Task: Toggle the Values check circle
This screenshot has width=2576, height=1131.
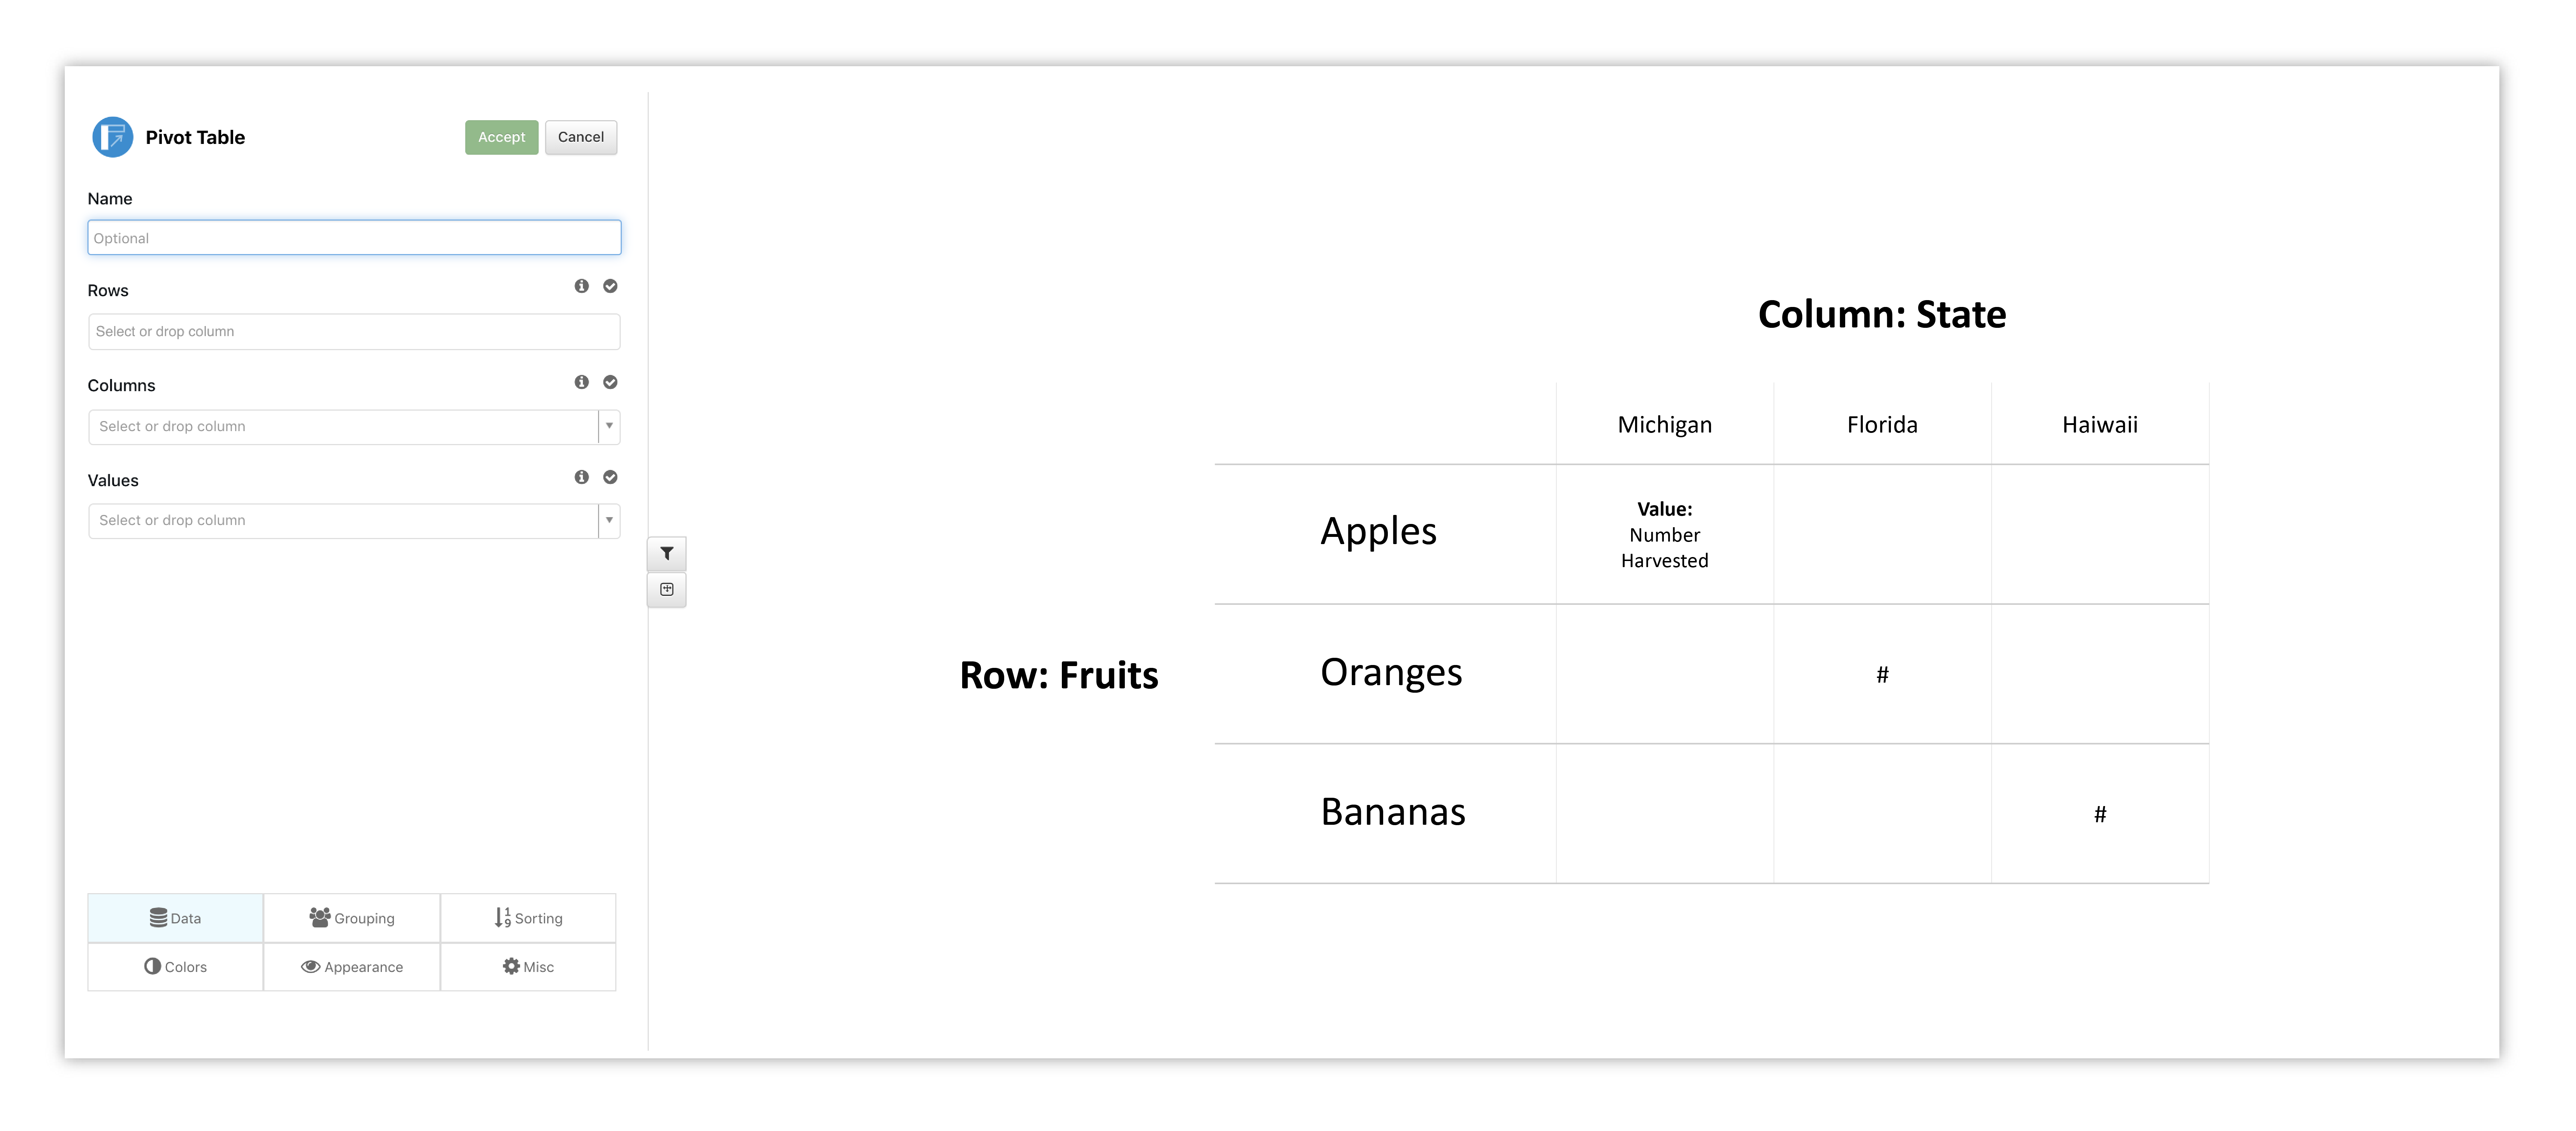Action: click(x=610, y=477)
